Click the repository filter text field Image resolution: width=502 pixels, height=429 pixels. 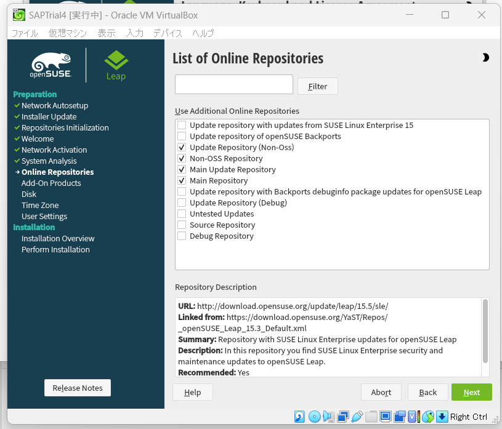[x=233, y=84]
